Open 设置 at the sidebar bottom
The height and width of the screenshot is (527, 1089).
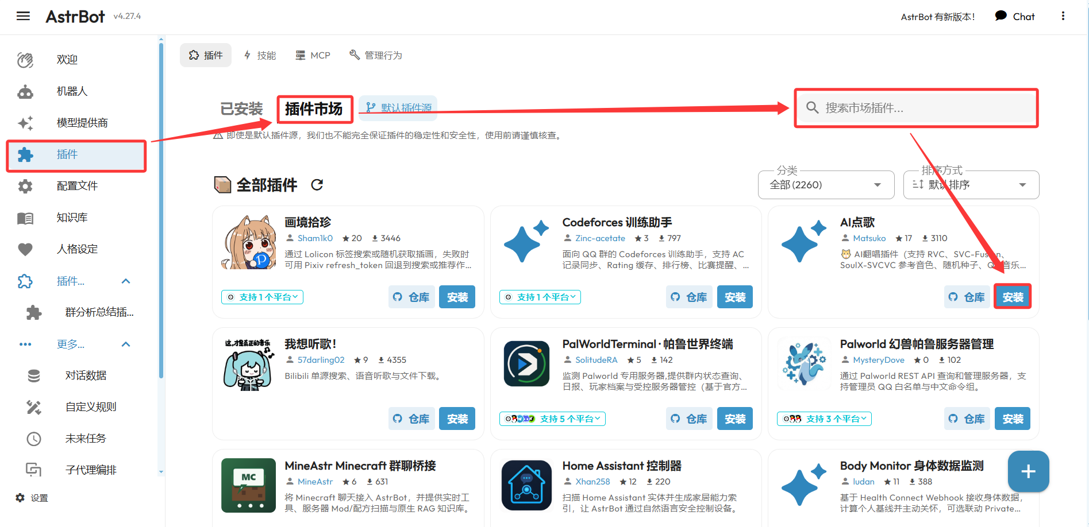click(x=32, y=498)
